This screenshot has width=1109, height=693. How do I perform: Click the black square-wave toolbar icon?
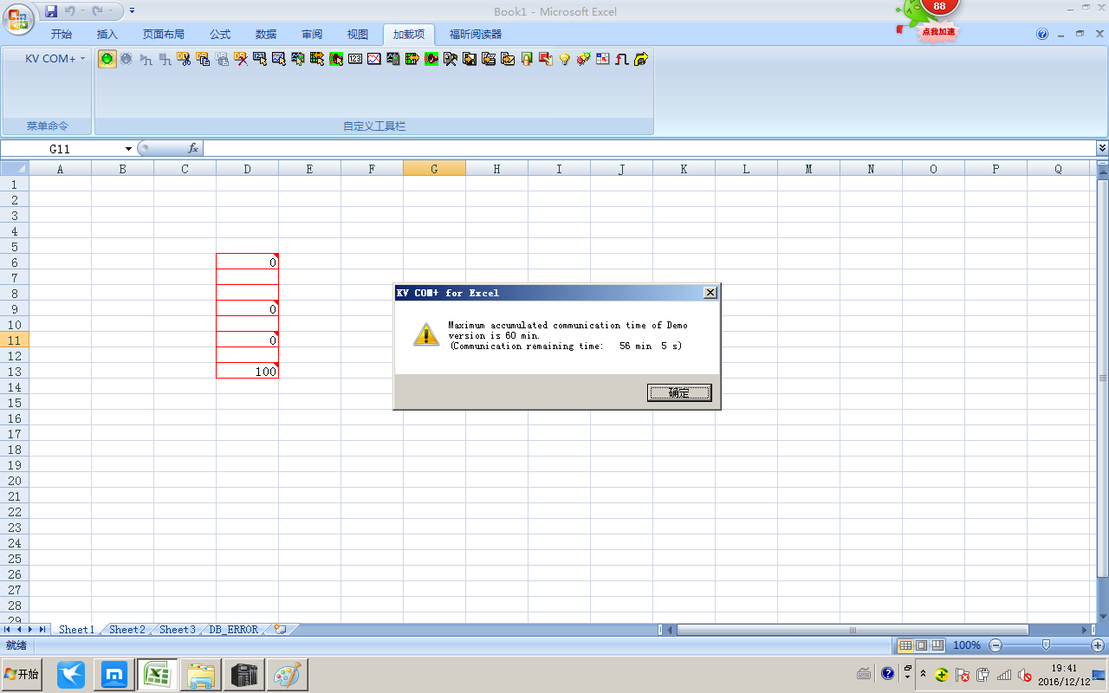pyautogui.click(x=621, y=59)
